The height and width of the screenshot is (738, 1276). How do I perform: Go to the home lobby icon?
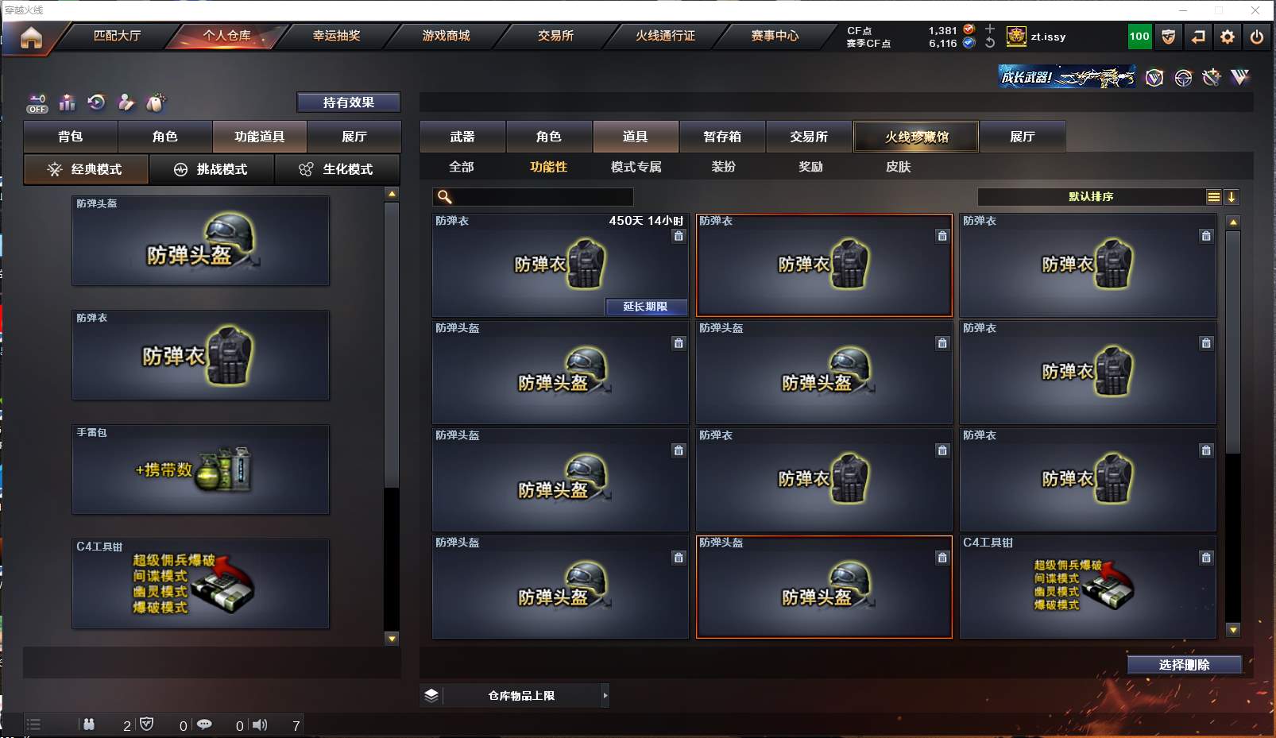point(31,37)
